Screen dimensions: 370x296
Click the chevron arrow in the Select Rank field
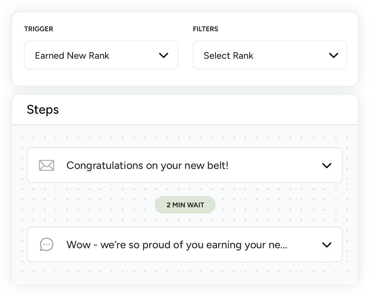click(x=333, y=56)
